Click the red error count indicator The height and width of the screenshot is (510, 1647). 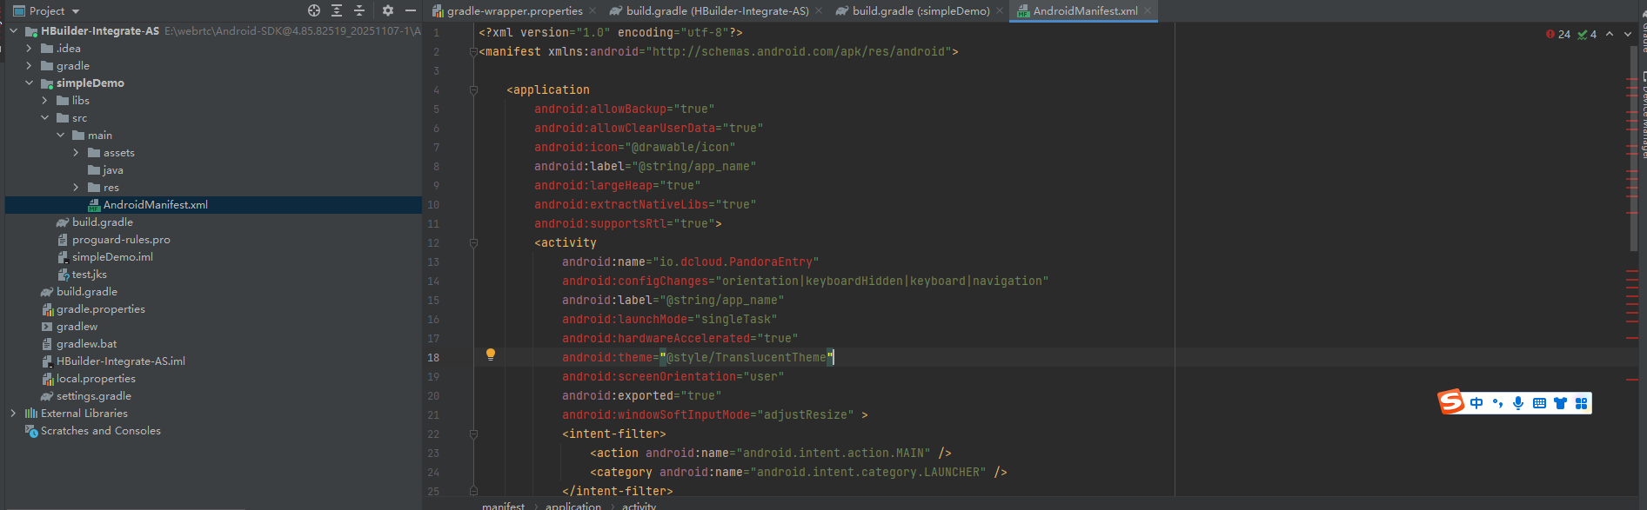[x=1557, y=35]
